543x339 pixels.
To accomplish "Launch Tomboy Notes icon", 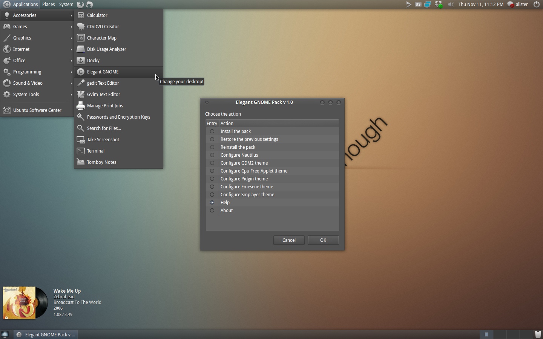I will tap(80, 162).
